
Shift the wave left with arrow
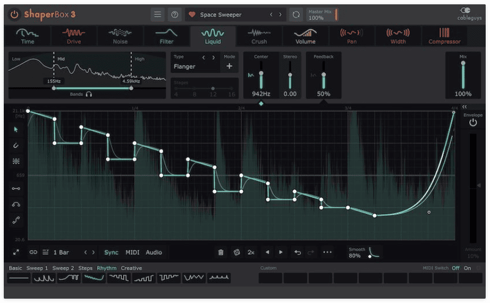267,252
